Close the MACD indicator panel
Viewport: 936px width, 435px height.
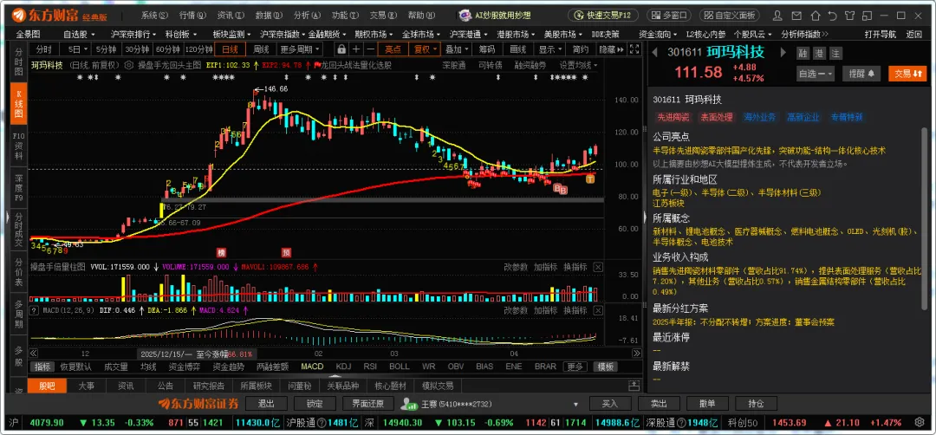[x=598, y=310]
